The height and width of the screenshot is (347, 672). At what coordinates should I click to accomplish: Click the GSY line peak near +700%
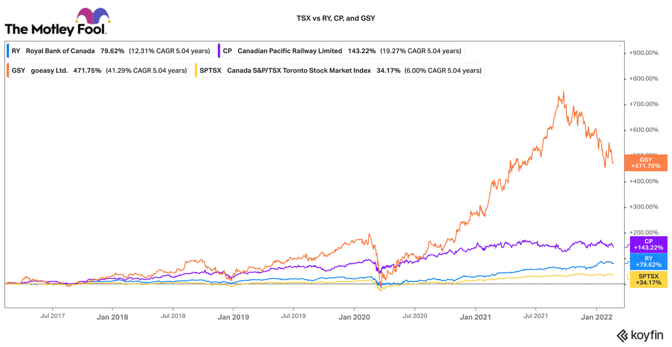564,92
